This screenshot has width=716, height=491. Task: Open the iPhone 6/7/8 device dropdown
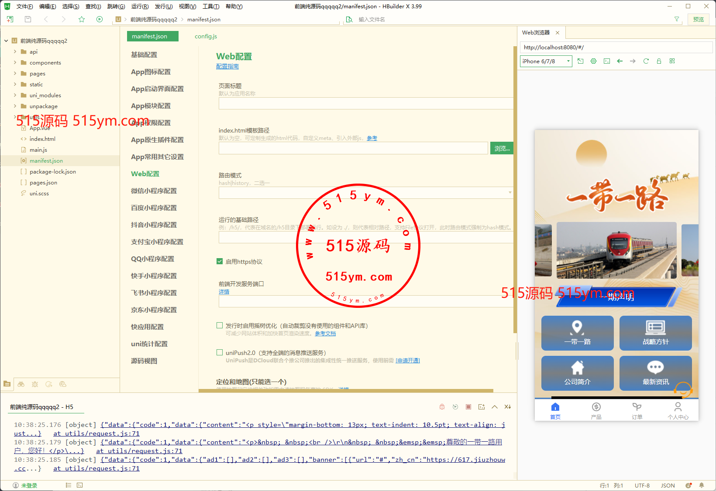[x=546, y=61]
